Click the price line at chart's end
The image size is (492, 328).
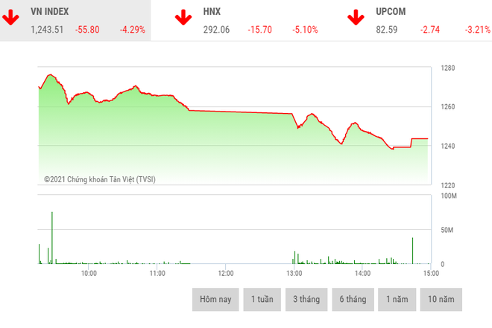pyautogui.click(x=427, y=138)
